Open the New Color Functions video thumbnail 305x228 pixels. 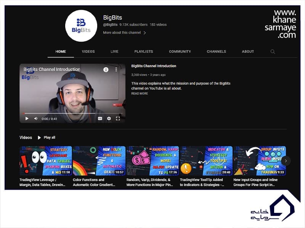[99, 161]
